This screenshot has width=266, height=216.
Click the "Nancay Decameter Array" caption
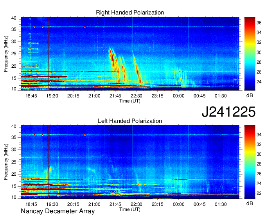tap(58, 211)
